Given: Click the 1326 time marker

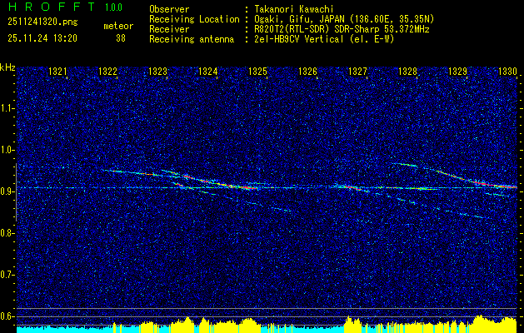Looking at the screenshot, I should (x=307, y=71).
